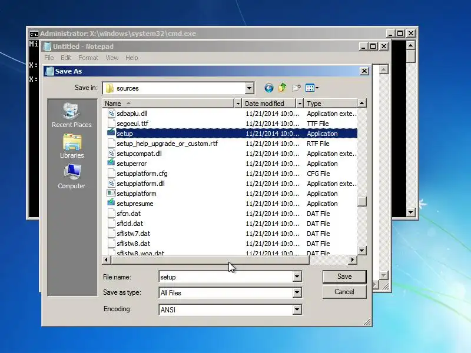Open Computer in sidebar
This screenshot has height=353, width=471.
point(71,177)
